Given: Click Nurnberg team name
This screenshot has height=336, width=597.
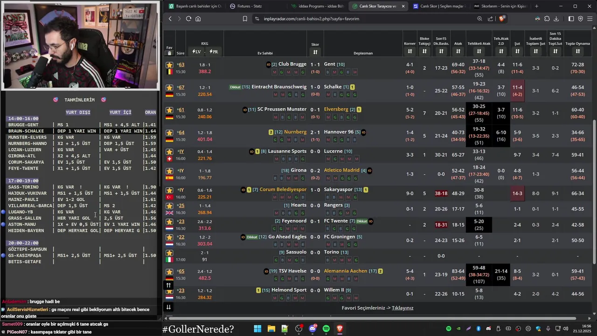Looking at the screenshot, I should [295, 132].
